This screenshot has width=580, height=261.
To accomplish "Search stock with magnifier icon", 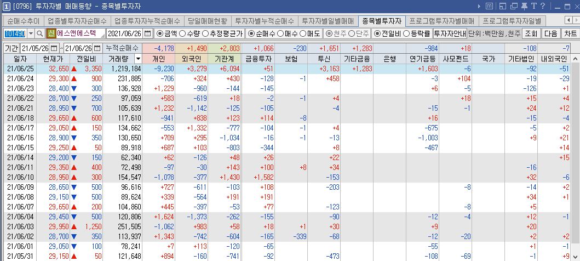I will (x=39, y=33).
